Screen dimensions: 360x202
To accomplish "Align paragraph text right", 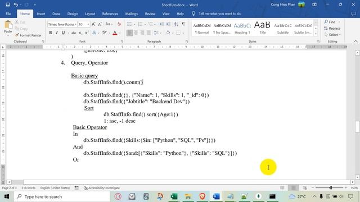I will [x=142, y=33].
